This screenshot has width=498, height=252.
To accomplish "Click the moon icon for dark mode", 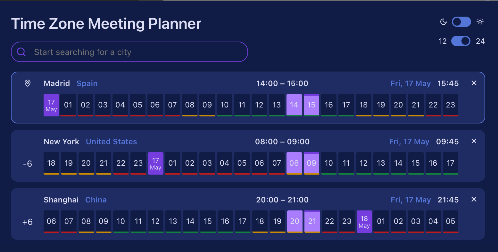I will 444,22.
